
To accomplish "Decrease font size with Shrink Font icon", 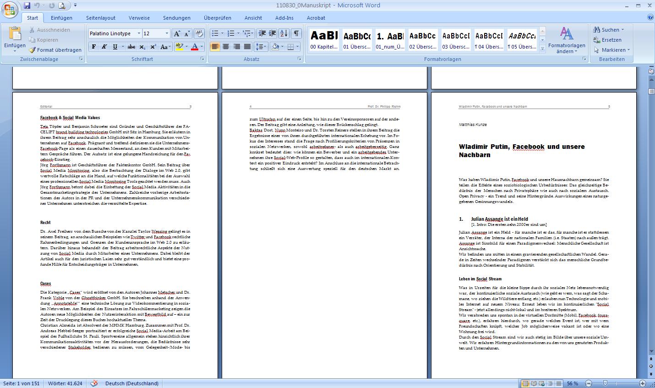I will [x=187, y=33].
